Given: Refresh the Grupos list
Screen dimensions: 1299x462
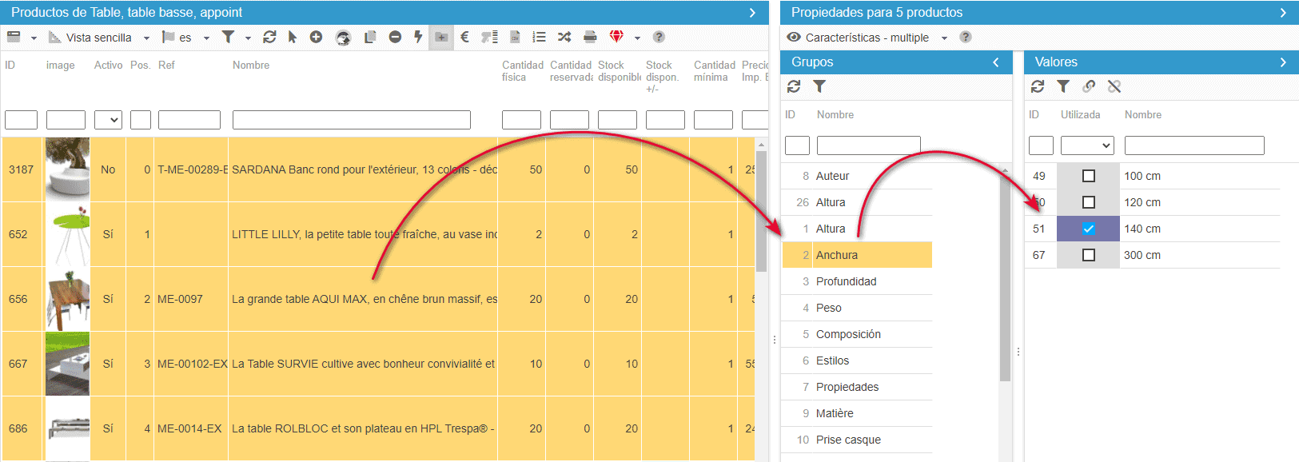Looking at the screenshot, I should coord(794,86).
